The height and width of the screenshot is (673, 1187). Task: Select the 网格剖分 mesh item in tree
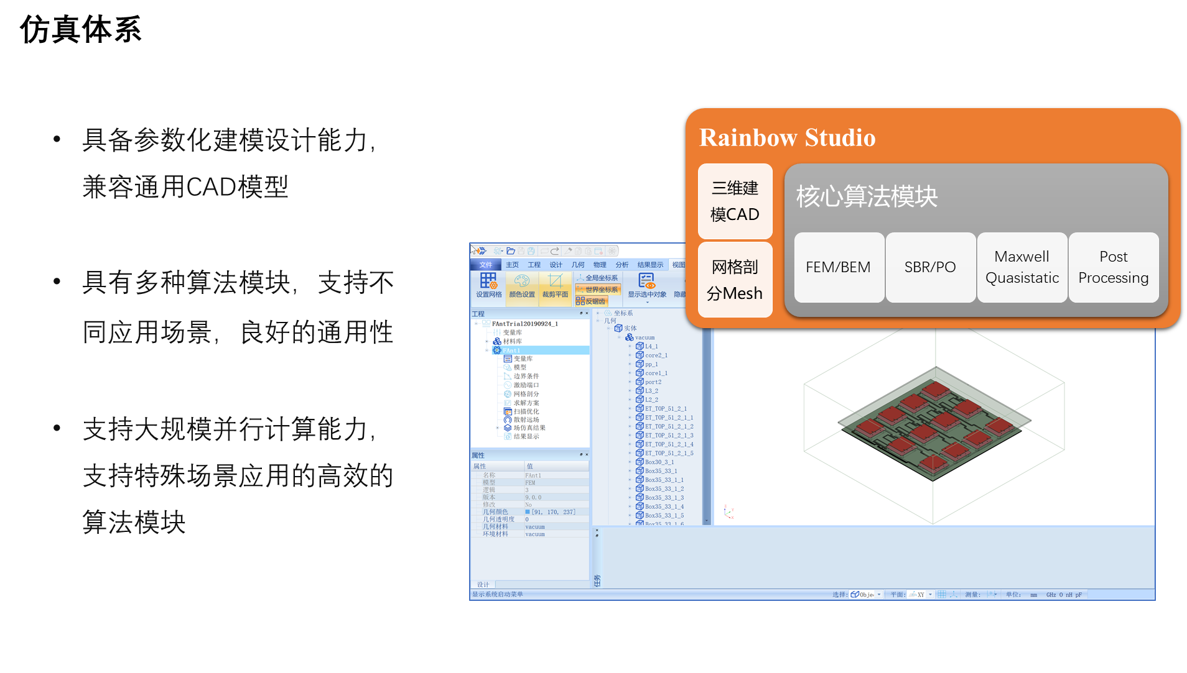pos(526,394)
